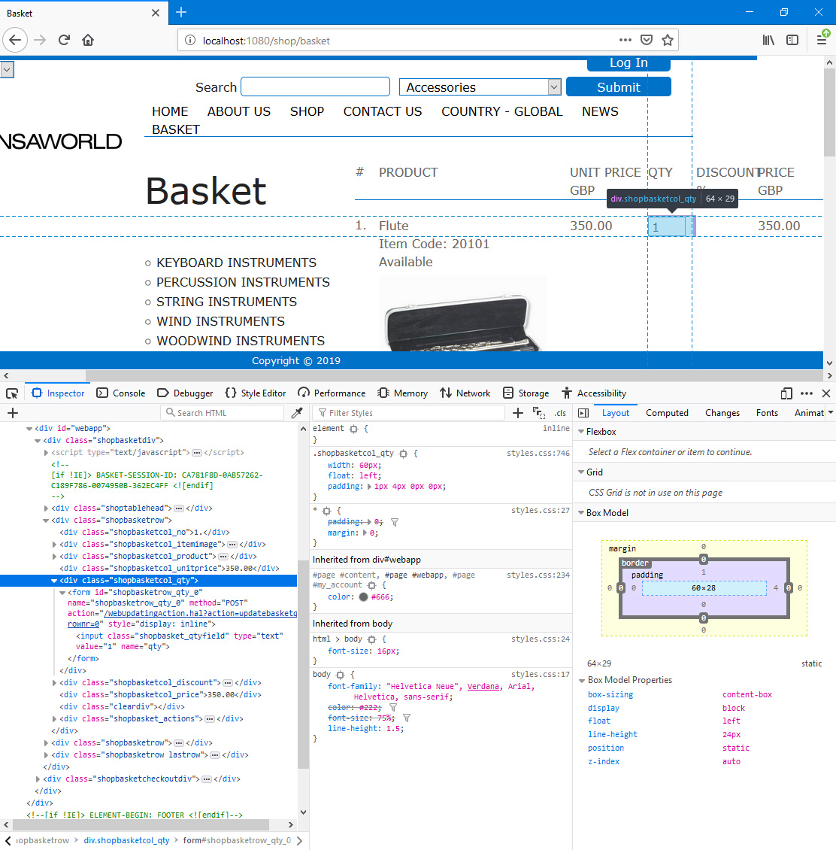The height and width of the screenshot is (850, 836).
Task: Reload the page with the refresh icon
Action: point(64,40)
